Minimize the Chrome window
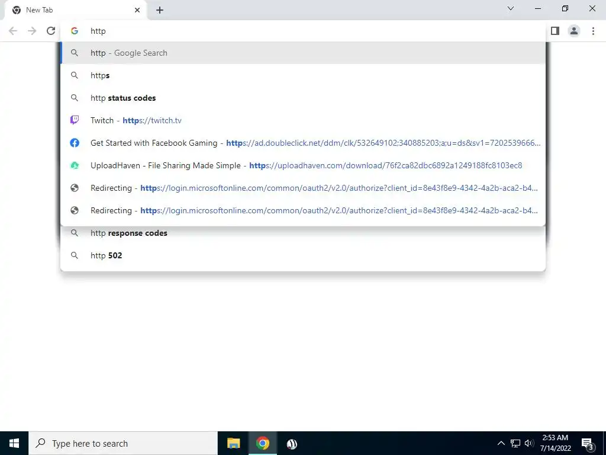This screenshot has height=455, width=606. point(537,8)
